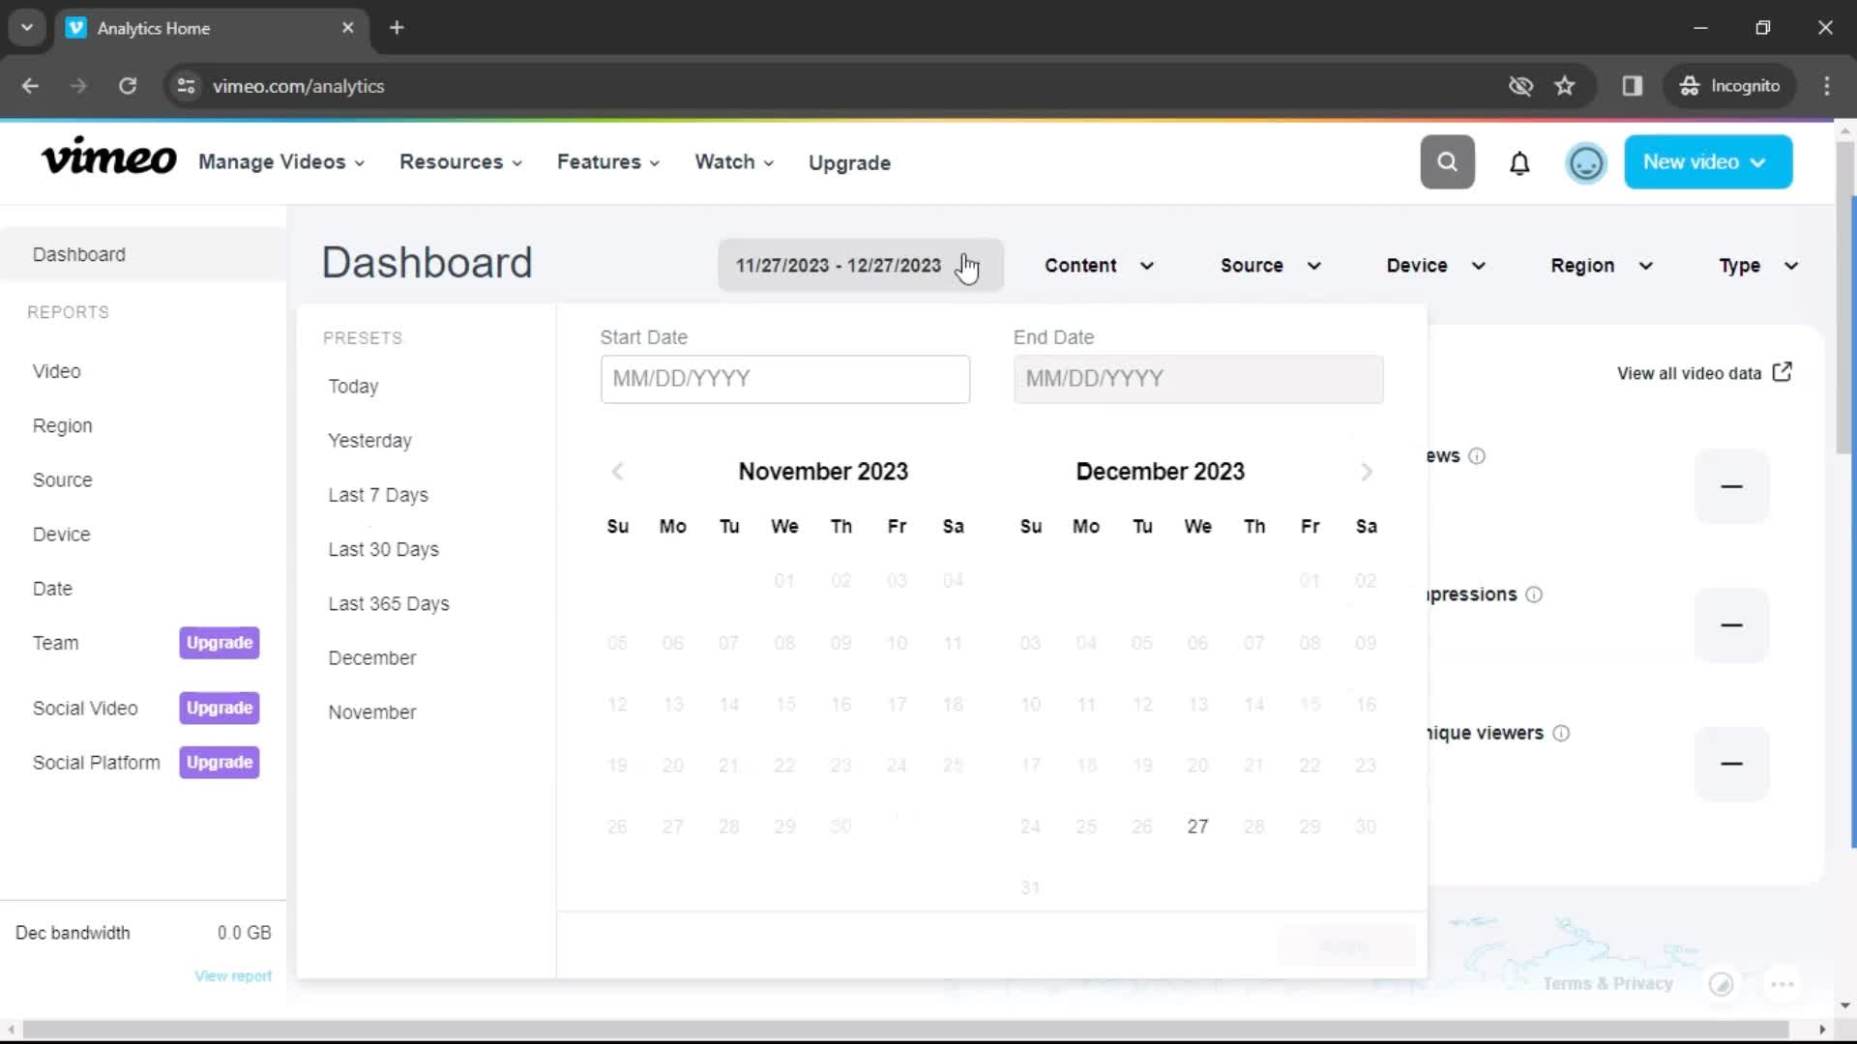The image size is (1857, 1044).
Task: Open the notifications bell
Action: [1519, 163]
